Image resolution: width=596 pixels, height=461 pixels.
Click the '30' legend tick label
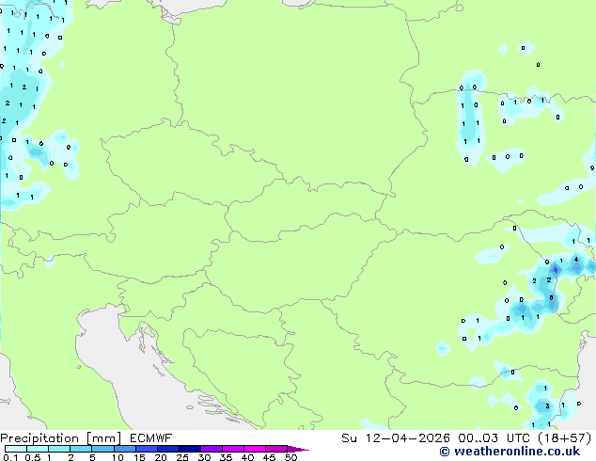click(x=204, y=457)
